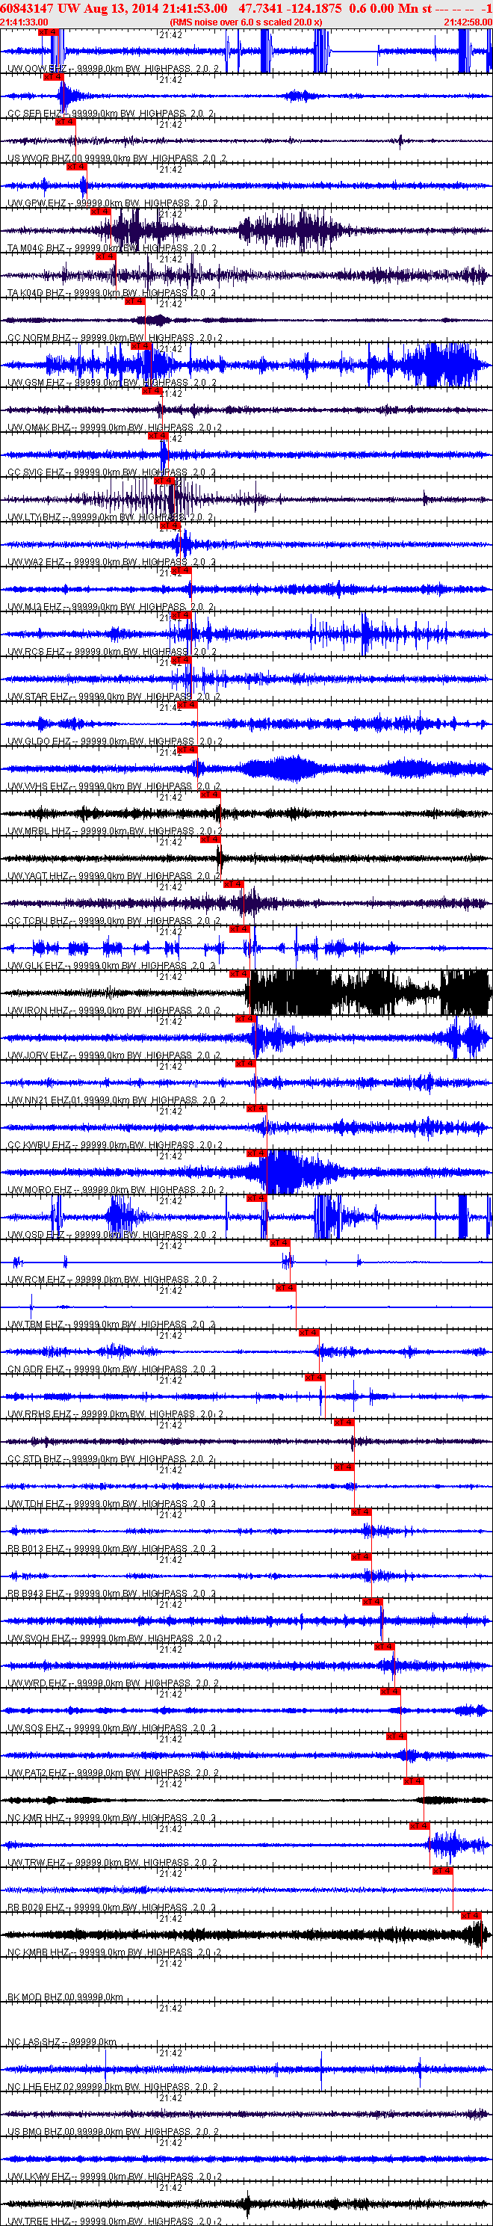Click the event coordinates 47.7341 -124.1875
493x2226 pixels.
290,9
